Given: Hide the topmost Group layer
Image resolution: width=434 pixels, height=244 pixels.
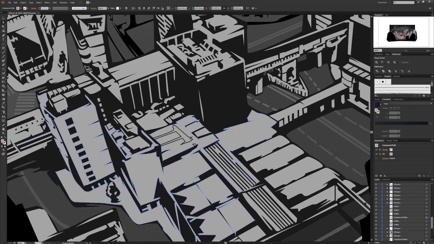Looking at the screenshot, I should 376,184.
